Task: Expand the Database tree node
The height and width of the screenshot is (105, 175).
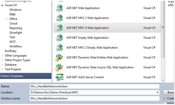Action: [2, 65]
